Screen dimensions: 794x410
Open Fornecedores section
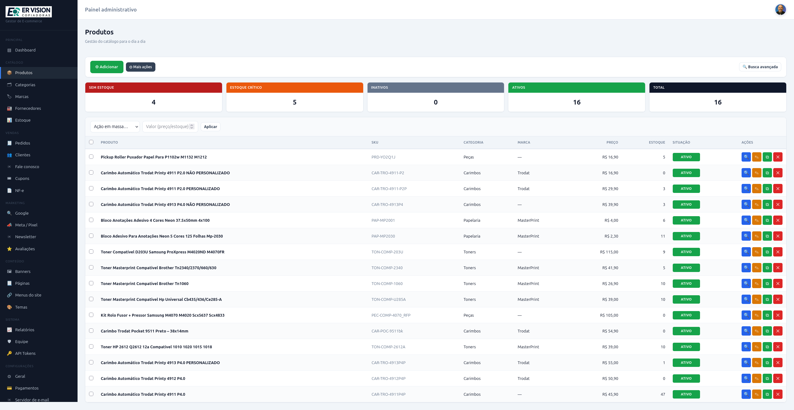click(x=39, y=108)
